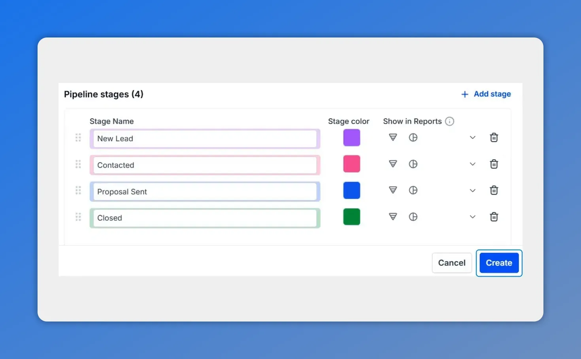The width and height of the screenshot is (581, 359).
Task: Toggle funnel visibility for the Contacted stage
Action: (392, 164)
